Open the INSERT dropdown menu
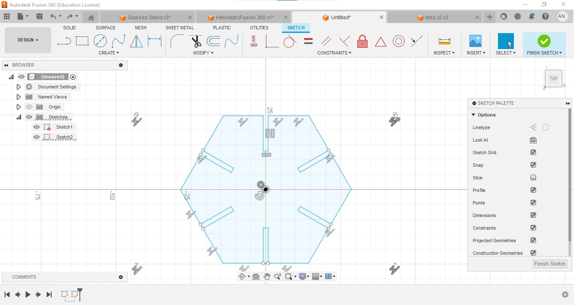The height and width of the screenshot is (305, 574). pyautogui.click(x=476, y=53)
